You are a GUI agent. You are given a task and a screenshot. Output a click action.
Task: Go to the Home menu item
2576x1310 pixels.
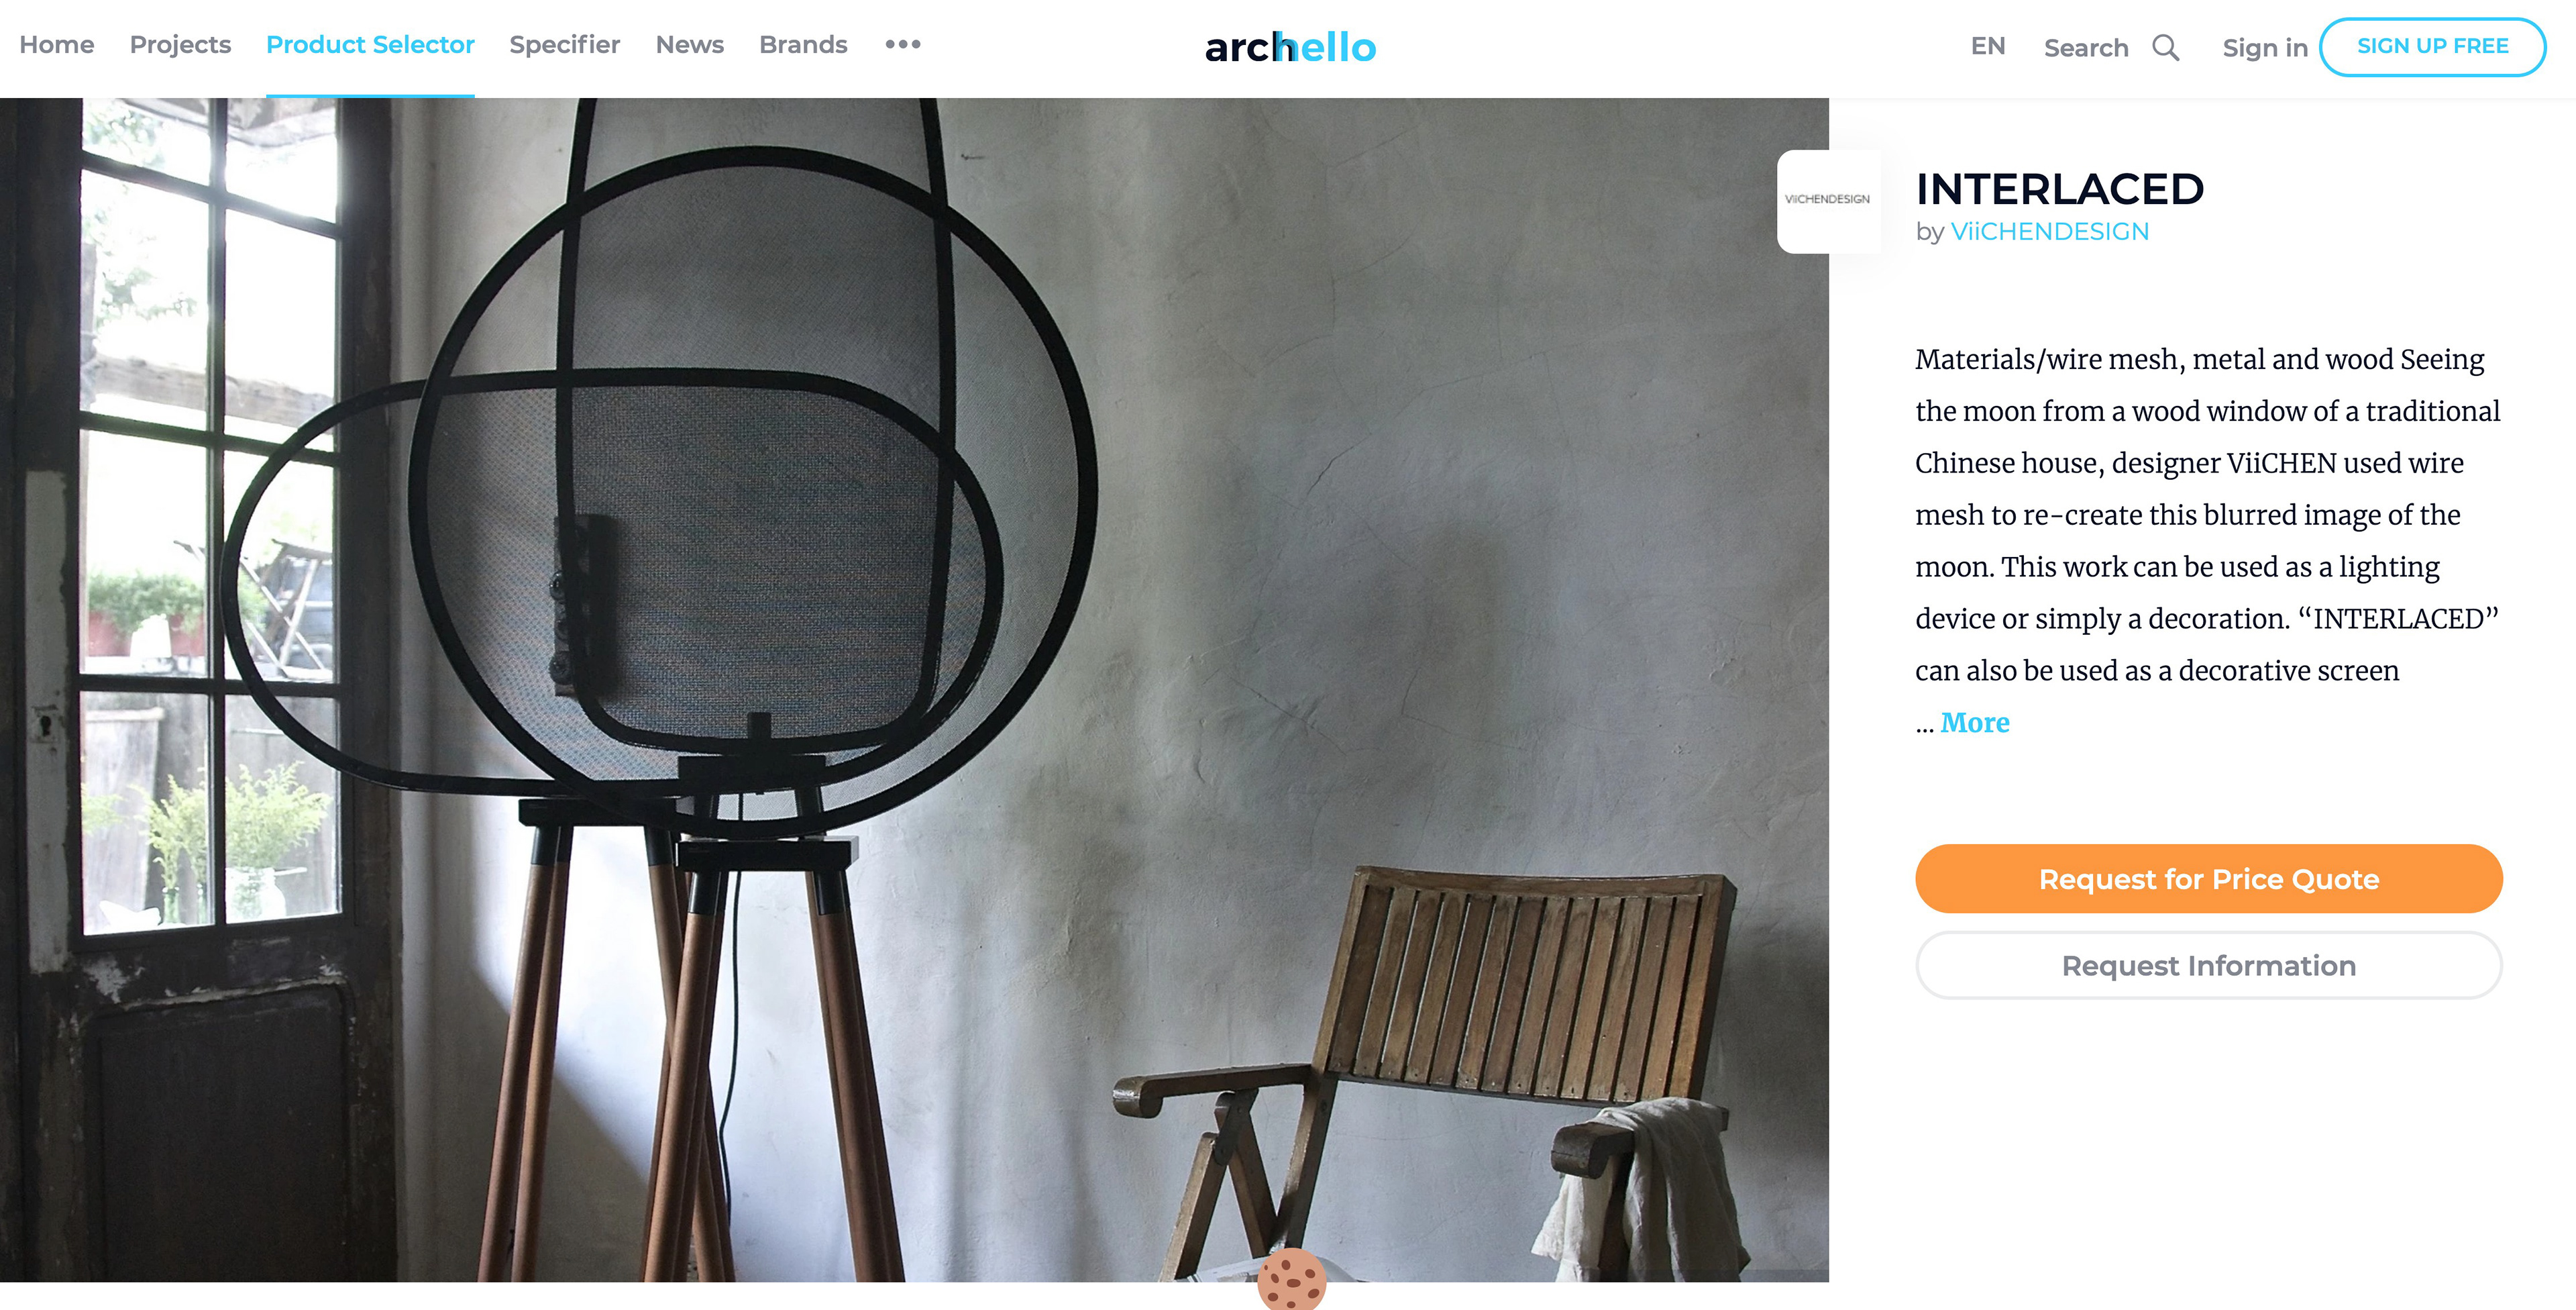click(x=57, y=45)
